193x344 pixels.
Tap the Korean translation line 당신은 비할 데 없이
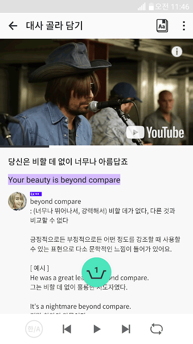68,162
